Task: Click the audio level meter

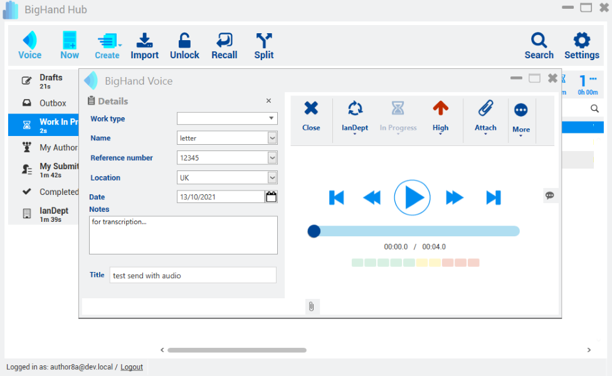Action: click(x=415, y=263)
